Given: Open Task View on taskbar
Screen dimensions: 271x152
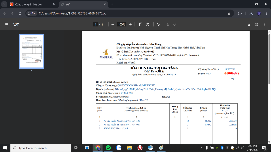Looking at the screenshot, I should (x=76, y=148).
